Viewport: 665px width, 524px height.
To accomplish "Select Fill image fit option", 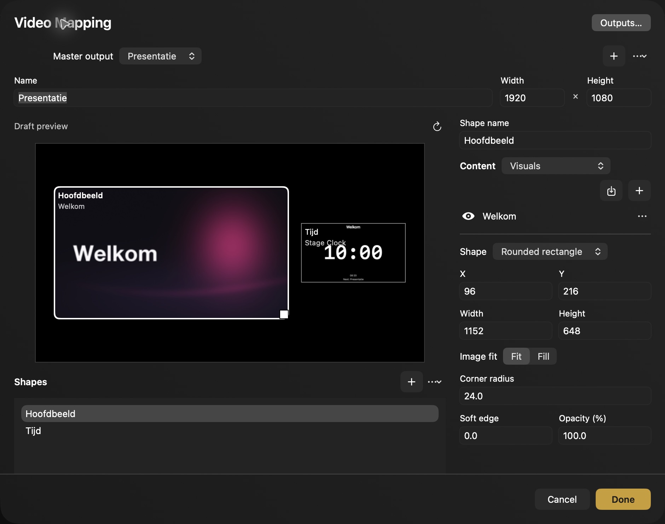I will [543, 356].
